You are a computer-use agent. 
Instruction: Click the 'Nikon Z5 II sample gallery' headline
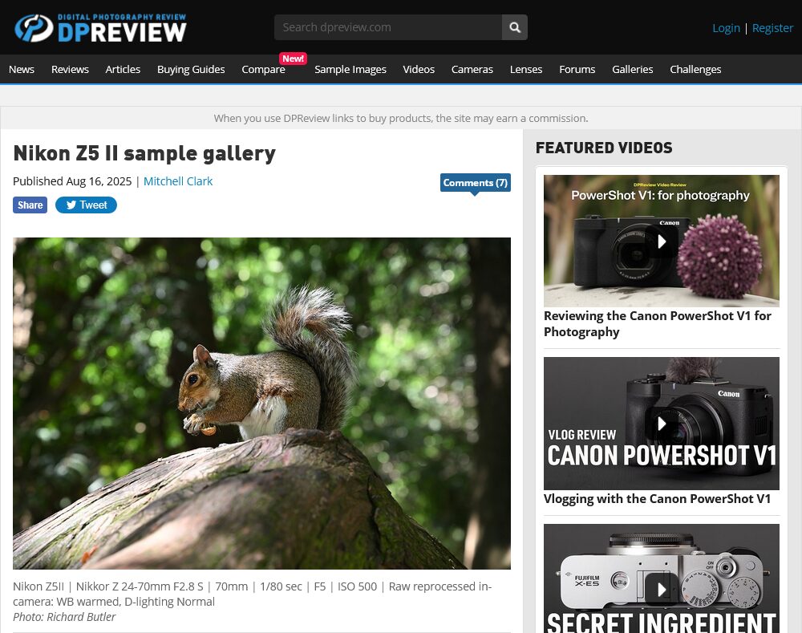[x=144, y=153]
